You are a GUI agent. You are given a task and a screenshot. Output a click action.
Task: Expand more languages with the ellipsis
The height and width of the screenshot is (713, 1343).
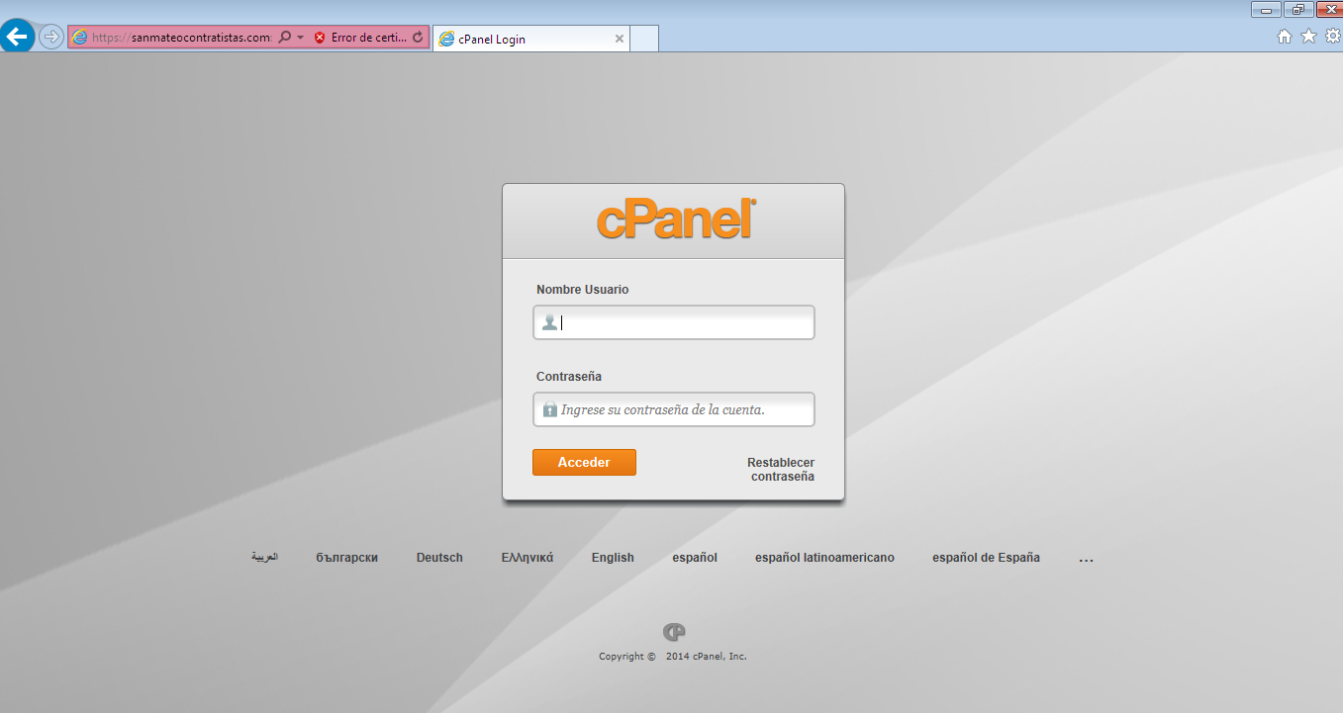click(1086, 557)
